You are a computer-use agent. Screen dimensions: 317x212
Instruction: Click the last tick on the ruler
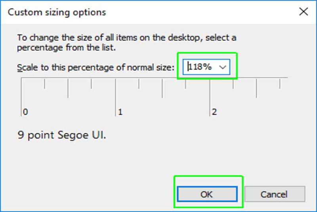[280, 84]
